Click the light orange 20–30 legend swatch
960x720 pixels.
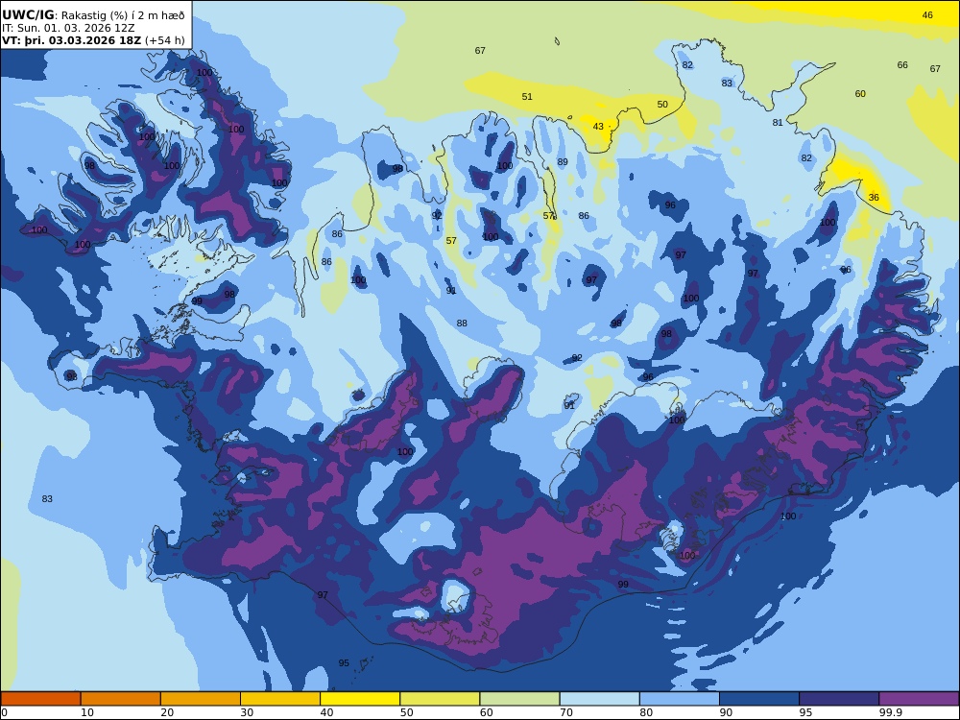coord(201,699)
